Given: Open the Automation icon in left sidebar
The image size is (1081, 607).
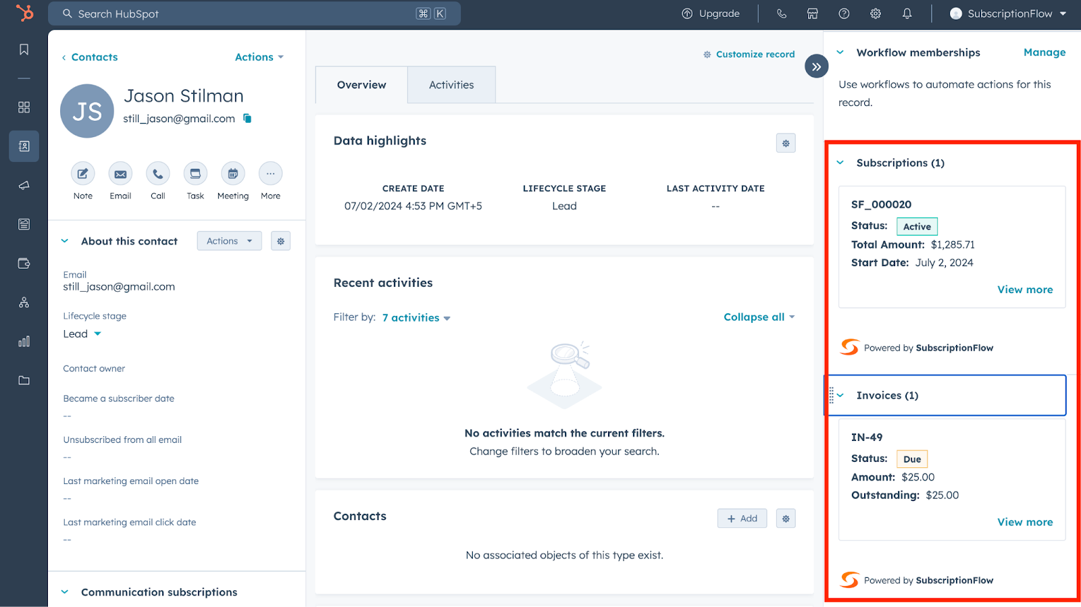Looking at the screenshot, I should point(24,302).
